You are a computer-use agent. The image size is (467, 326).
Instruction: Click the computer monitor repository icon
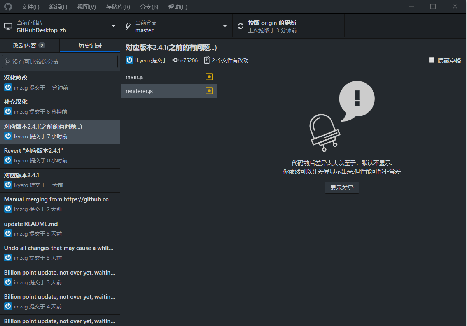(8, 26)
